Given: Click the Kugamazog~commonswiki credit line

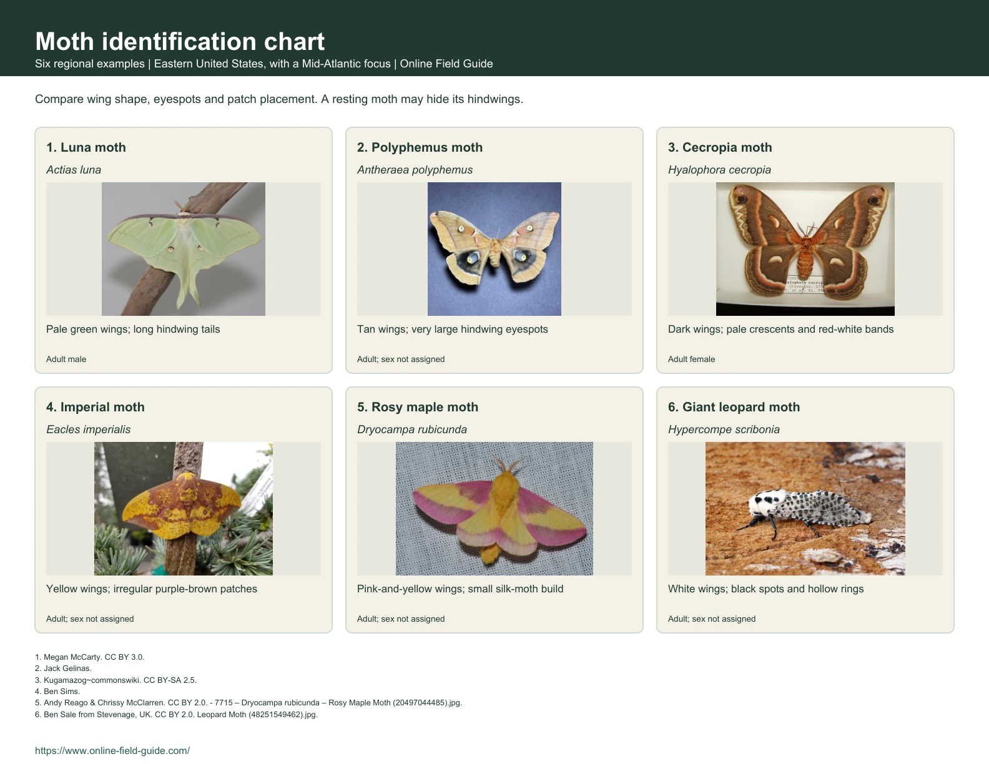Looking at the screenshot, I should [x=116, y=680].
